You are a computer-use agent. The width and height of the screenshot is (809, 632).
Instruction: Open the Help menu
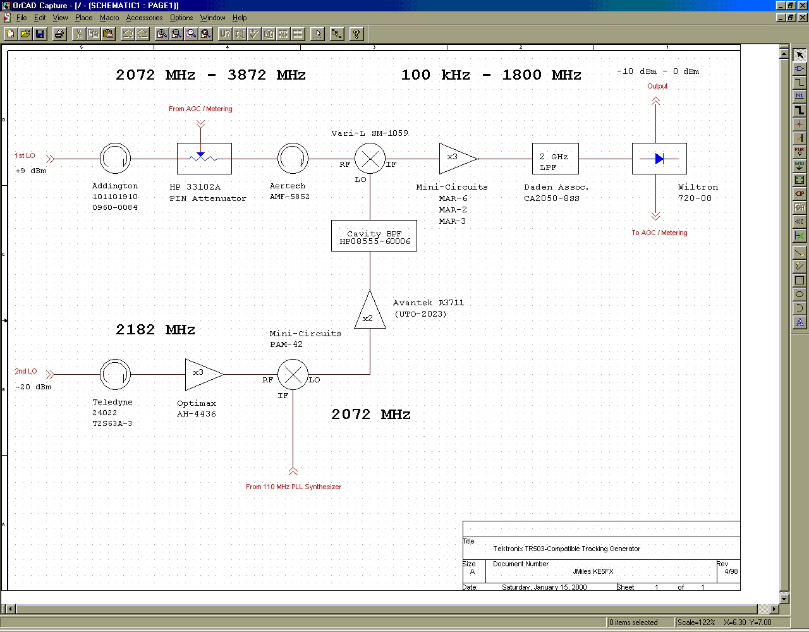[x=240, y=18]
